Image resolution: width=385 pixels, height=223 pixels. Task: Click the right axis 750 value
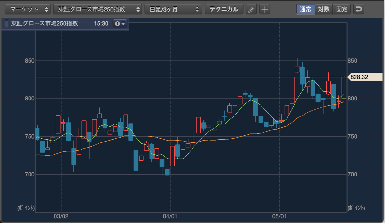[x=353, y=136]
